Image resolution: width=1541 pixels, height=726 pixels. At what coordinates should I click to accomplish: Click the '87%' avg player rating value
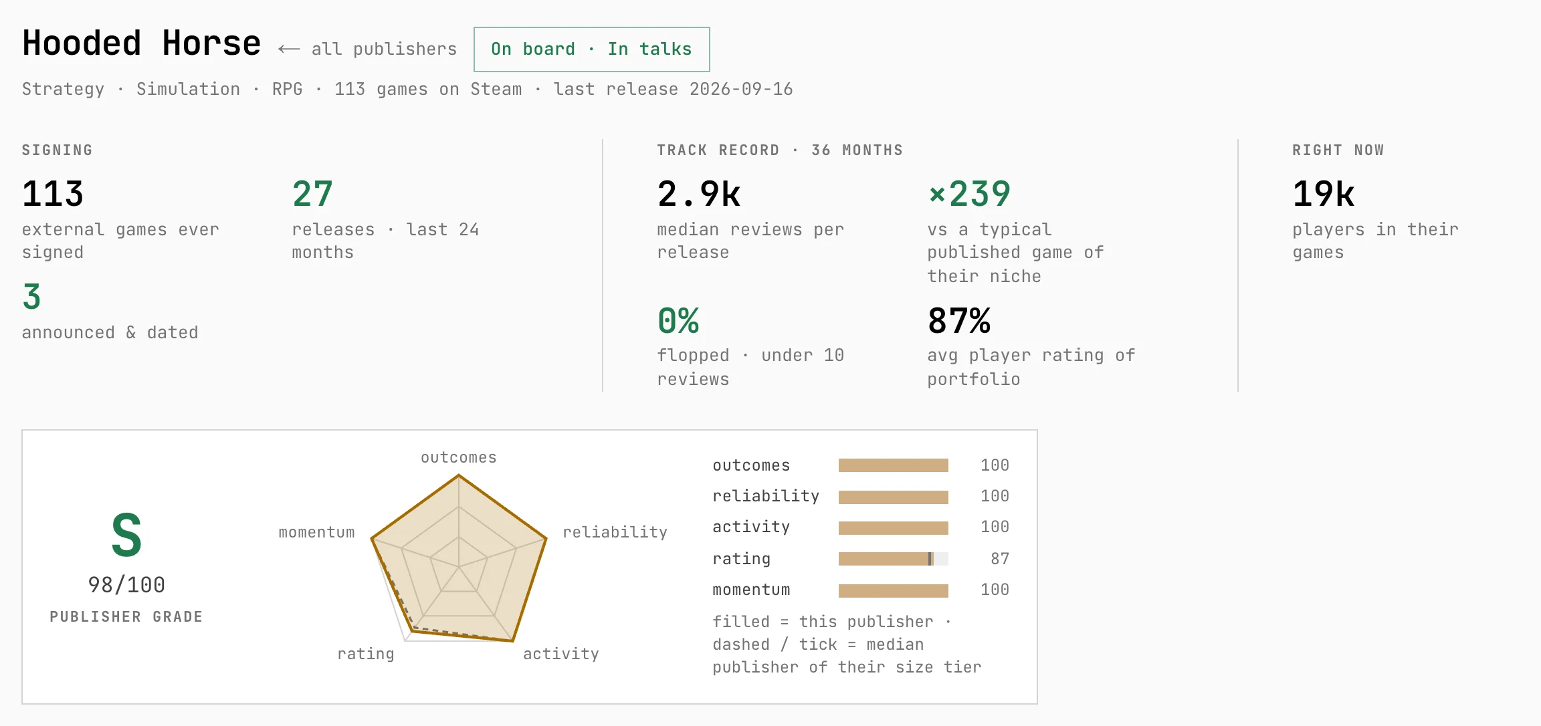(959, 320)
